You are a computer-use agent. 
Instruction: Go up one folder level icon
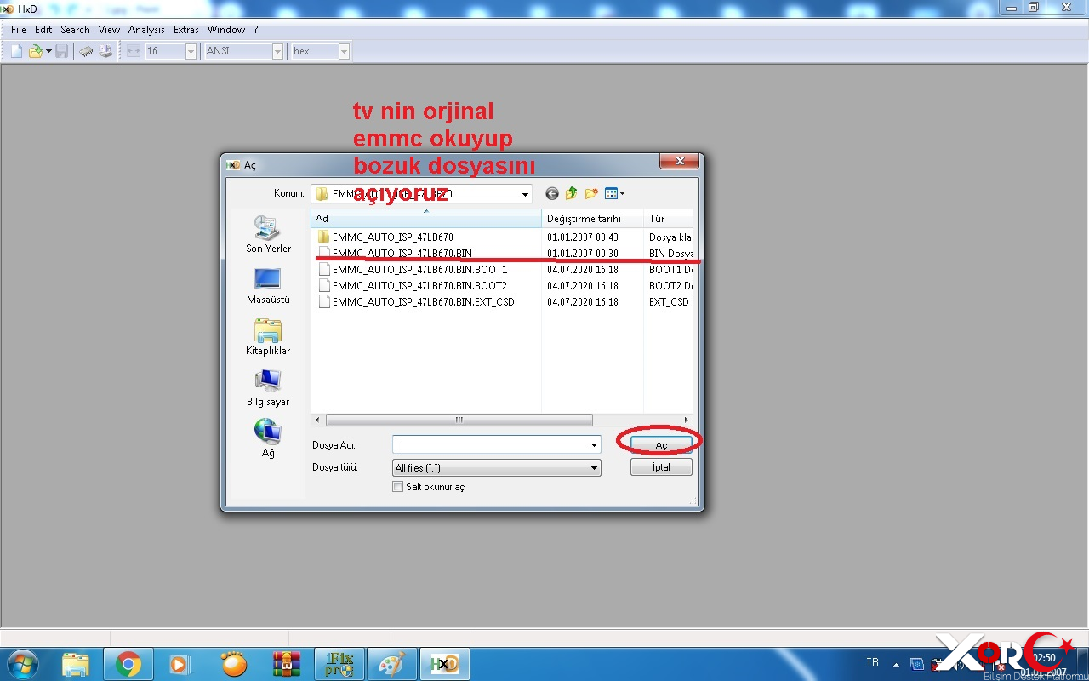pos(572,194)
